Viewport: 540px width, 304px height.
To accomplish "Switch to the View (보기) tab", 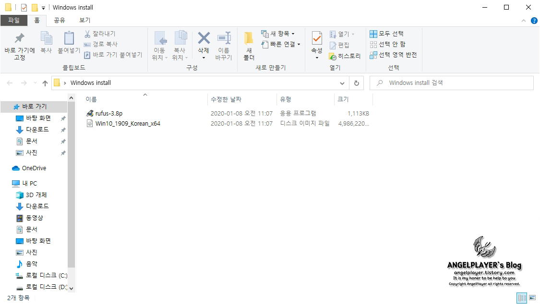I will [x=84, y=20].
